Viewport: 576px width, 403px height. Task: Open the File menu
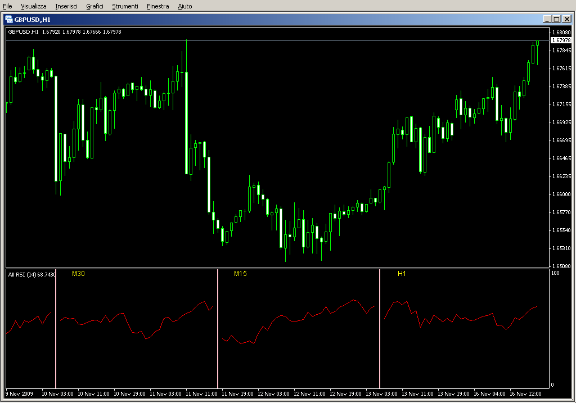coord(7,6)
